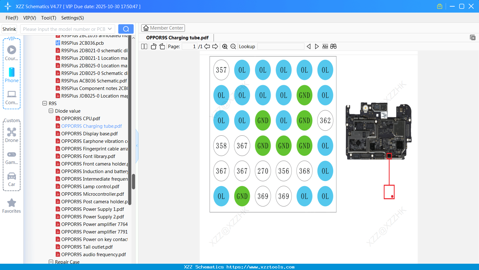Viewport: 479px width, 270px height.
Task: Click the Member Center button
Action: [x=163, y=28]
